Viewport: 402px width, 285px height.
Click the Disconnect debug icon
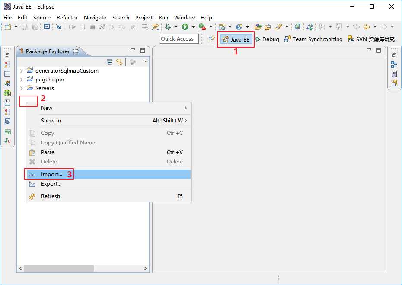[x=102, y=27]
